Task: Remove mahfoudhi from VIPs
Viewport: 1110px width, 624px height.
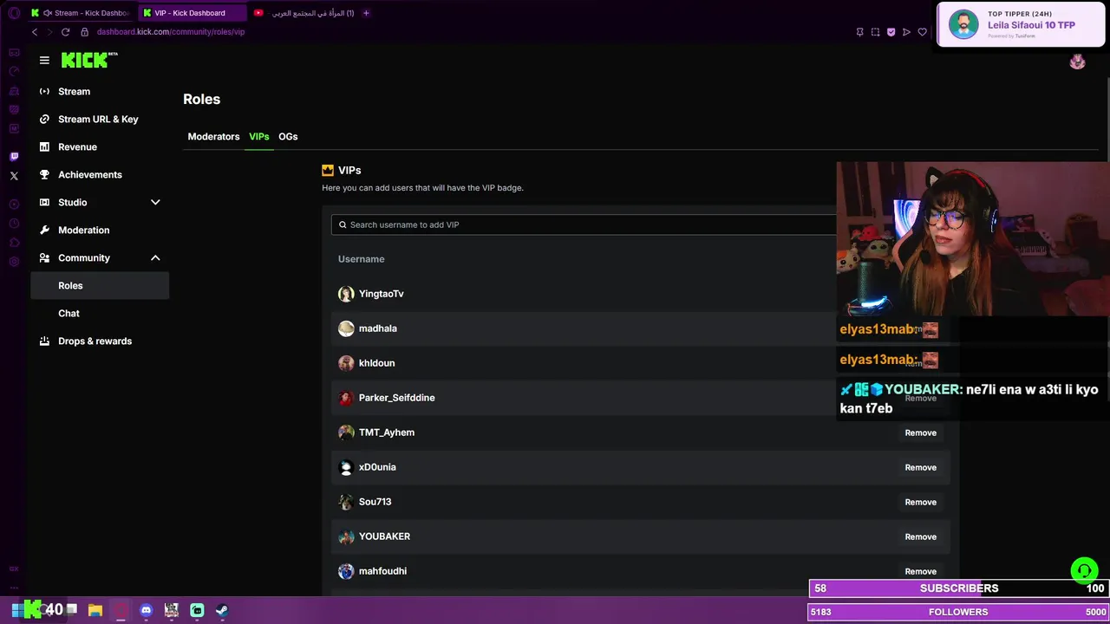Action: [920, 571]
